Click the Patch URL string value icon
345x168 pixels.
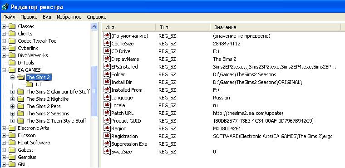point(107,113)
